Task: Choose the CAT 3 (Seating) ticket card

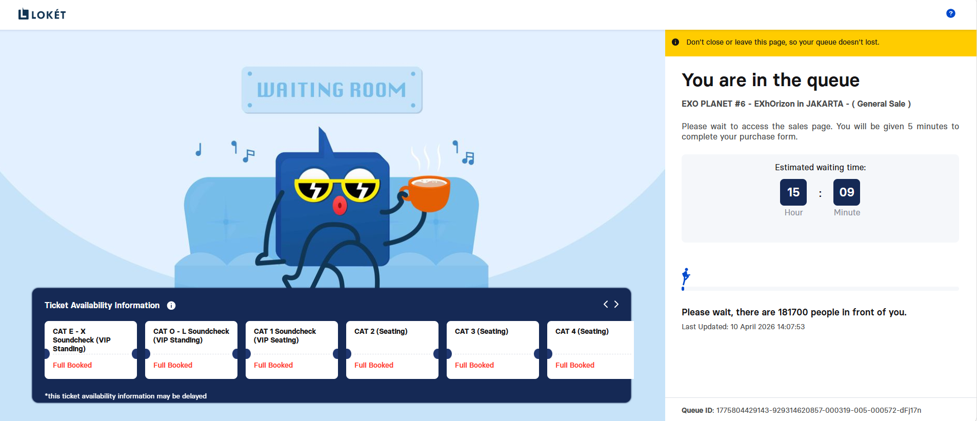Action: [x=493, y=350]
